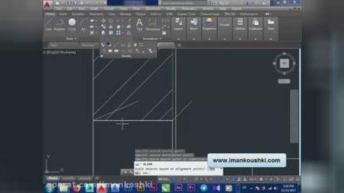Image resolution: width=344 pixels, height=193 pixels.
Task: Click the Mirror tool icon
Action: coord(111,27)
